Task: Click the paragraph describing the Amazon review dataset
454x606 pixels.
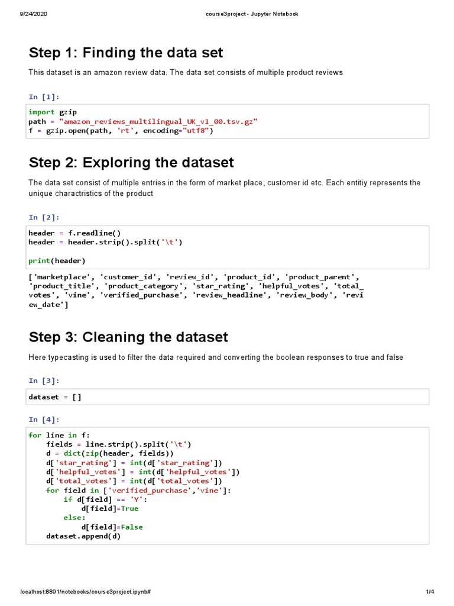Action: tap(186, 72)
